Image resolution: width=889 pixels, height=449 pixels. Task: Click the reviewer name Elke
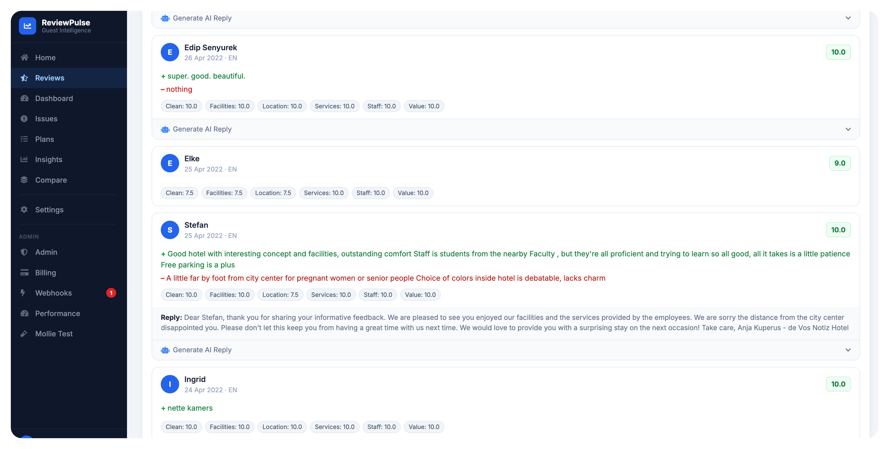pyautogui.click(x=192, y=158)
